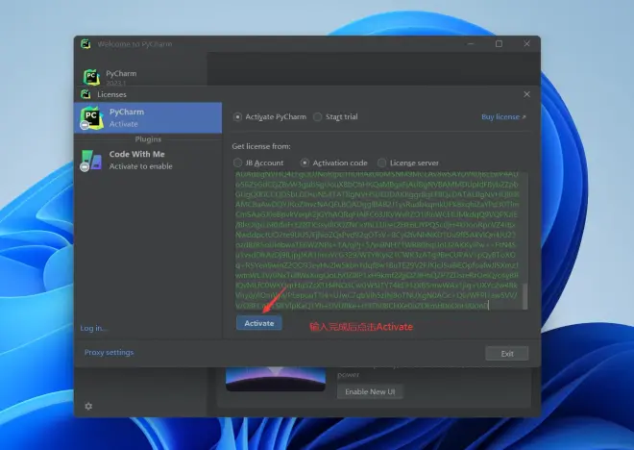The image size is (634, 450).
Task: Click the new UI preview thumbnail
Action: 276,379
